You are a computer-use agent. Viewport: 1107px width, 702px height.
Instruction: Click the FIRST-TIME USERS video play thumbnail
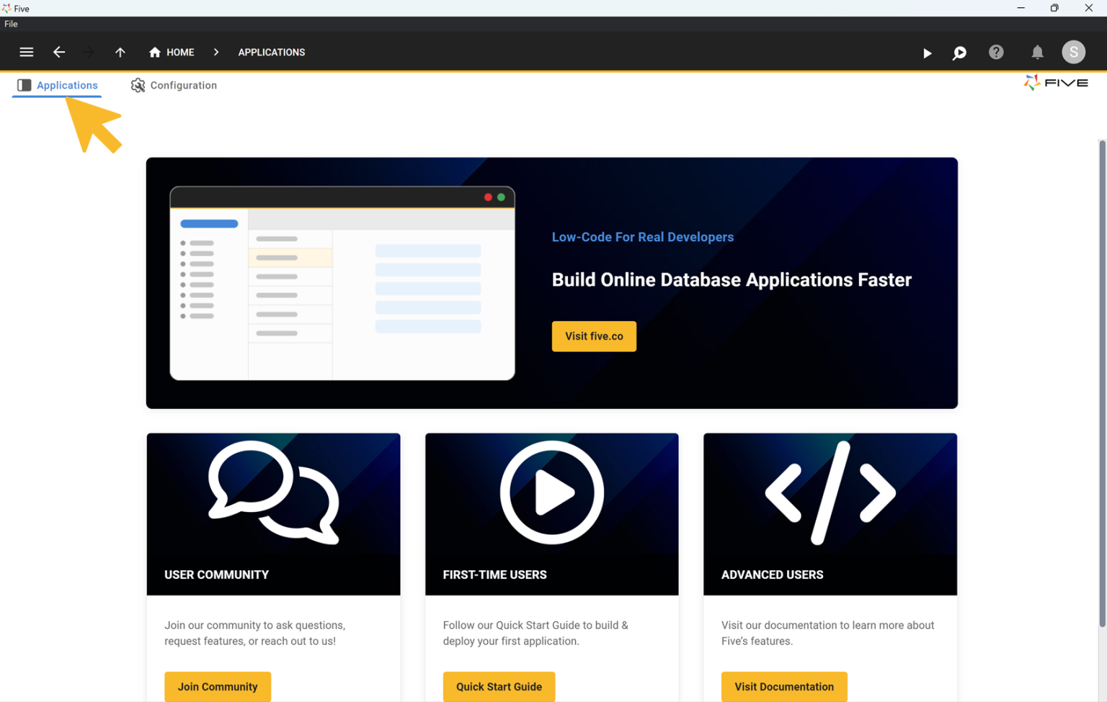pos(551,492)
